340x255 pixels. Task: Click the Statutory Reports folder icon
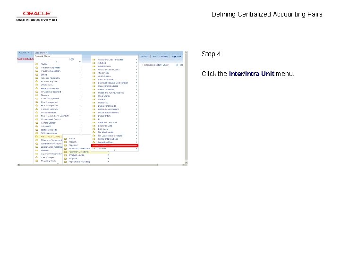tap(37, 130)
